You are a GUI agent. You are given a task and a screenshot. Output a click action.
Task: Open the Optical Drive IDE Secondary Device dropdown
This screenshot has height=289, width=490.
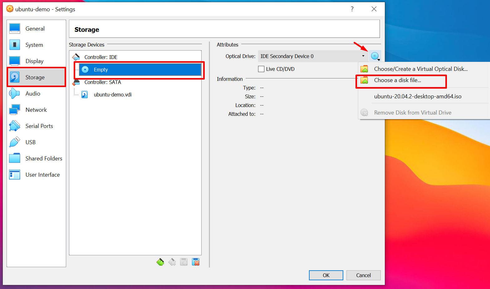(313, 56)
